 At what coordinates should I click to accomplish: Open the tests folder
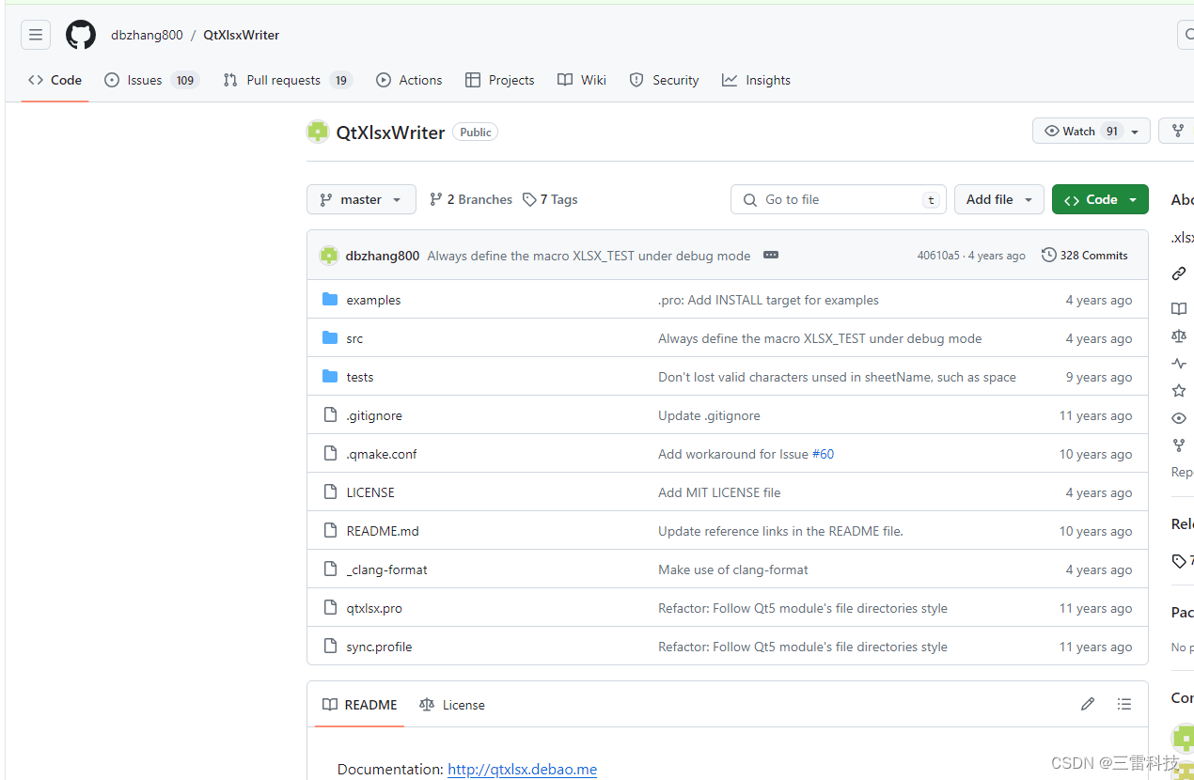point(360,377)
